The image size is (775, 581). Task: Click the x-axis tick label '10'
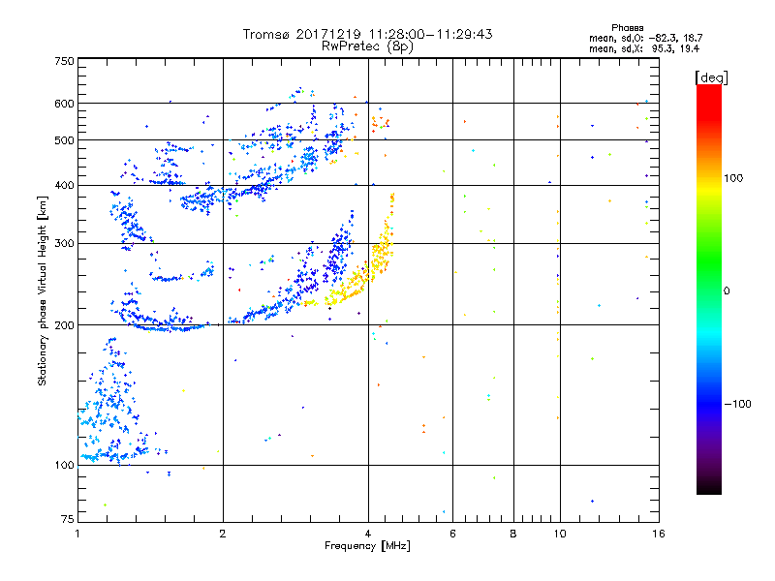coord(560,534)
